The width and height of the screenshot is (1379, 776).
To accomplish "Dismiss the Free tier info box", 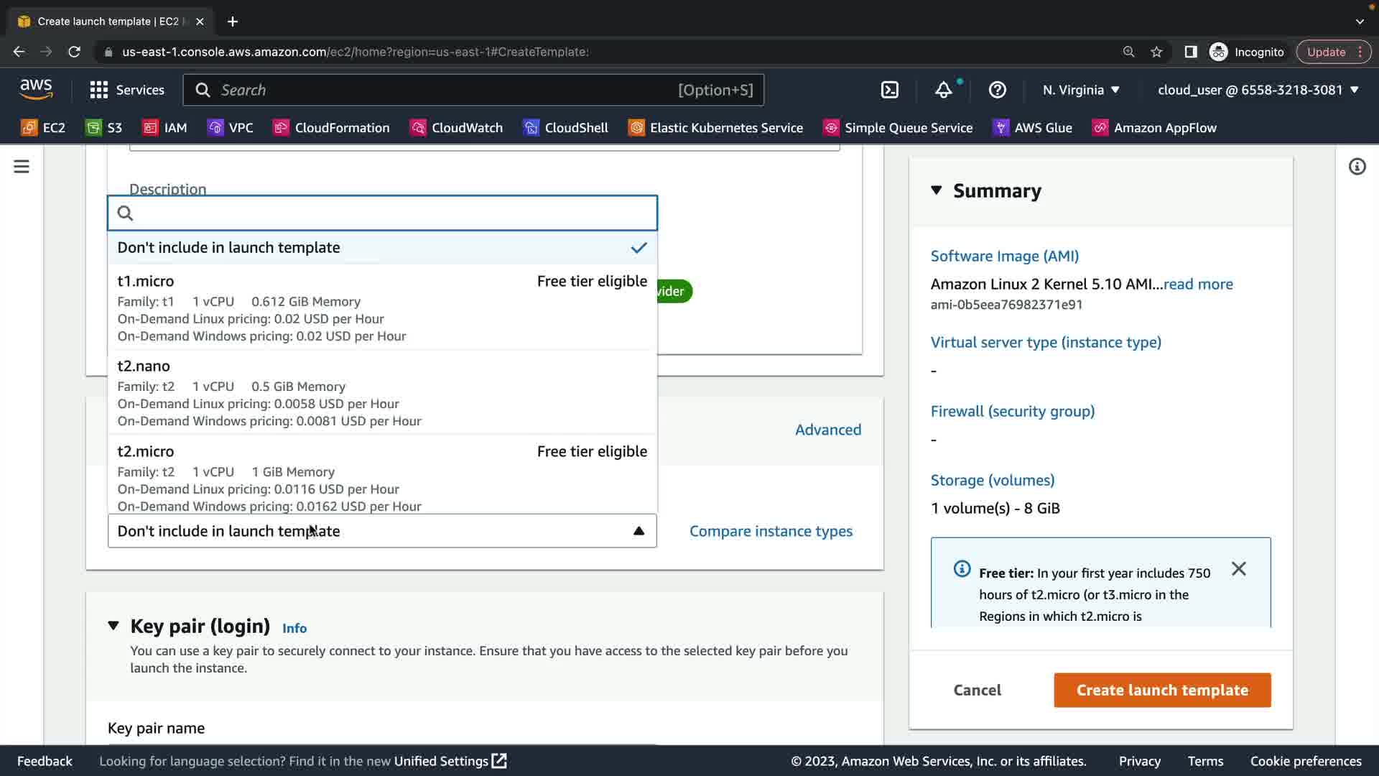I will (1238, 569).
